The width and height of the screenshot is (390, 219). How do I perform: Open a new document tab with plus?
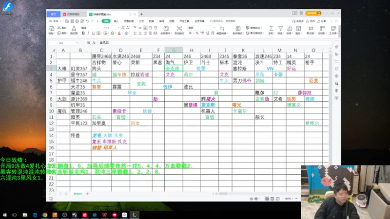(x=141, y=14)
